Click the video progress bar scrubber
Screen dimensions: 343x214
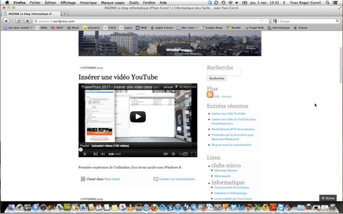(x=81, y=149)
